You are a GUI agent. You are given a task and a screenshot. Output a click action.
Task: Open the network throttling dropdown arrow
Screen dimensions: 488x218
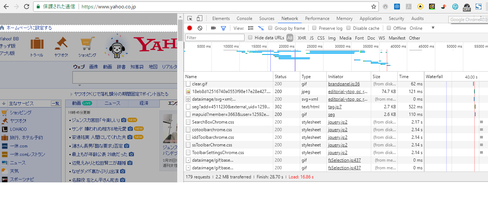pos(433,28)
